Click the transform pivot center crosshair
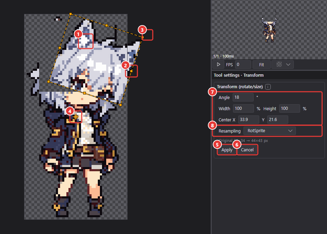The width and height of the screenshot is (327, 234). 76,117
